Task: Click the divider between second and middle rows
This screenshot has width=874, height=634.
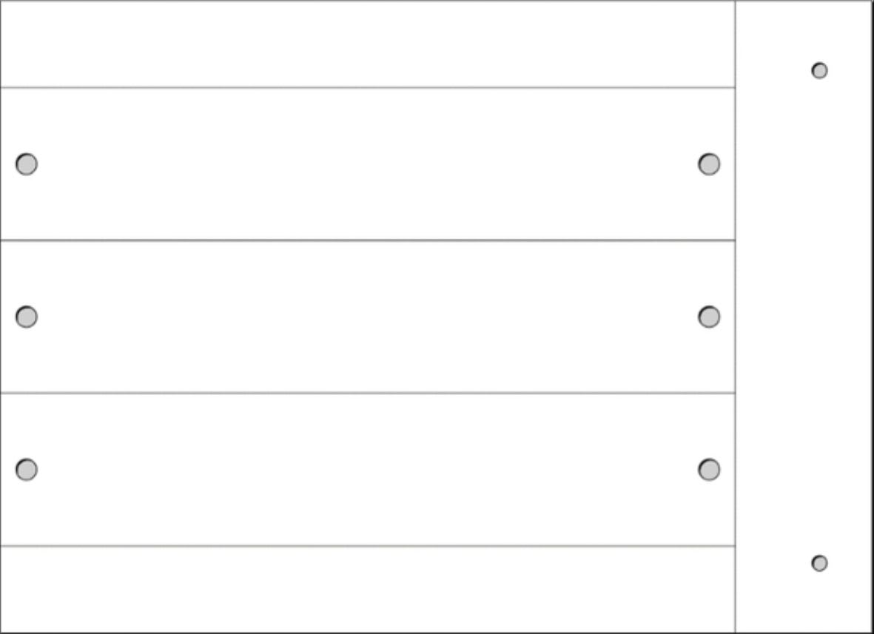Action: (367, 240)
